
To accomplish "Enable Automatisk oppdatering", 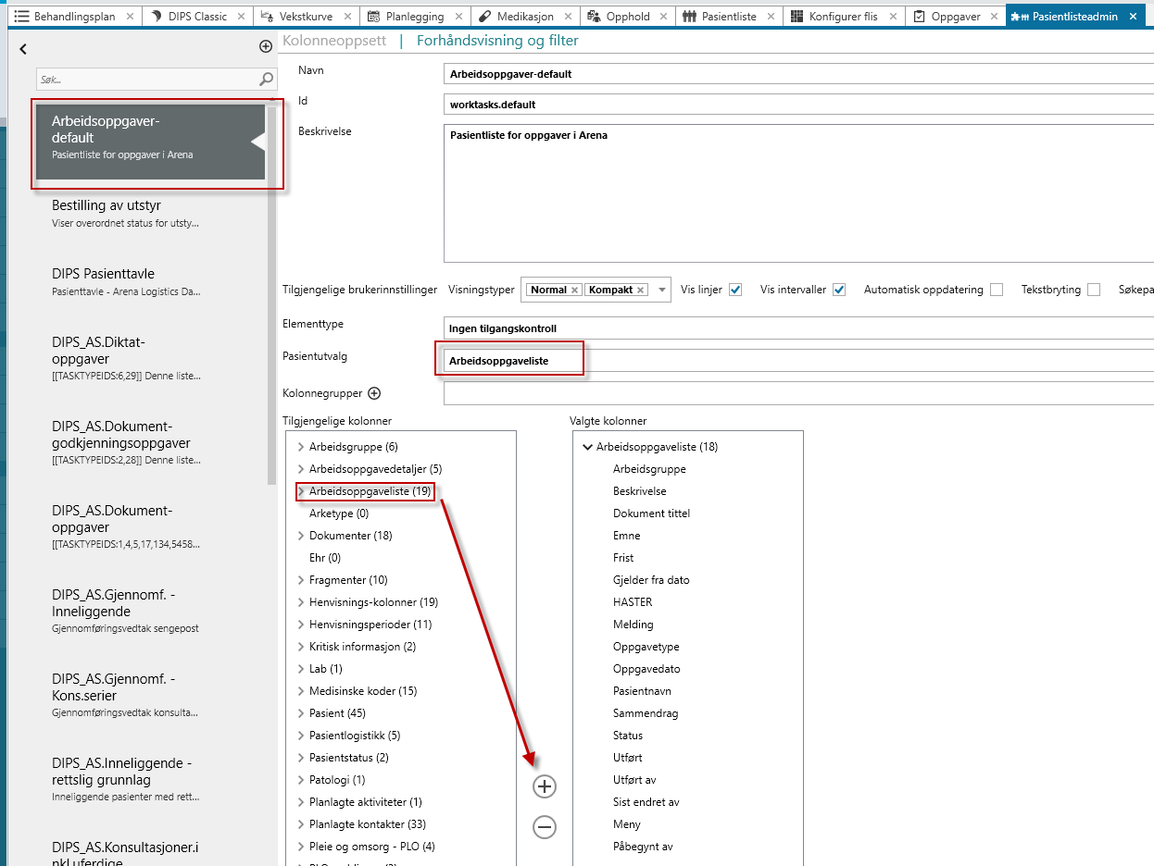I will tap(997, 289).
